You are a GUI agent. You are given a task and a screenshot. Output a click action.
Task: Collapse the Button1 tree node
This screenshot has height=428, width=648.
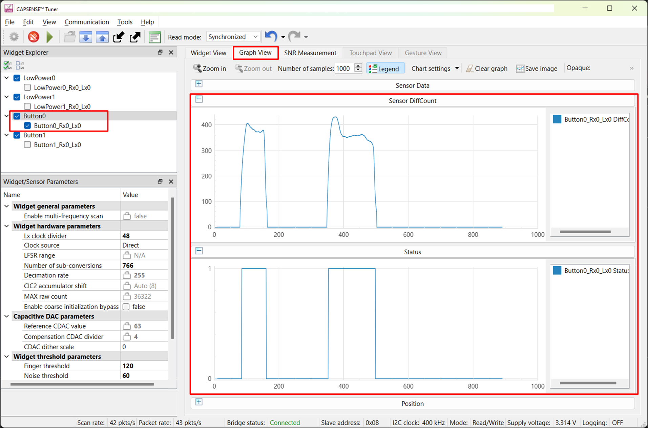point(7,135)
